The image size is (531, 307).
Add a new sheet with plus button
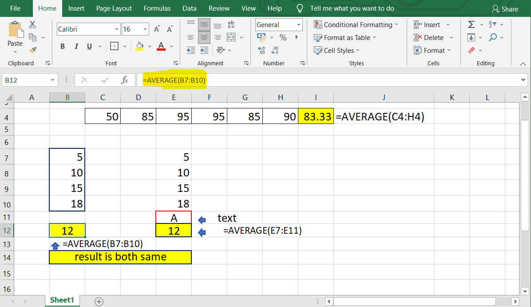point(99,302)
